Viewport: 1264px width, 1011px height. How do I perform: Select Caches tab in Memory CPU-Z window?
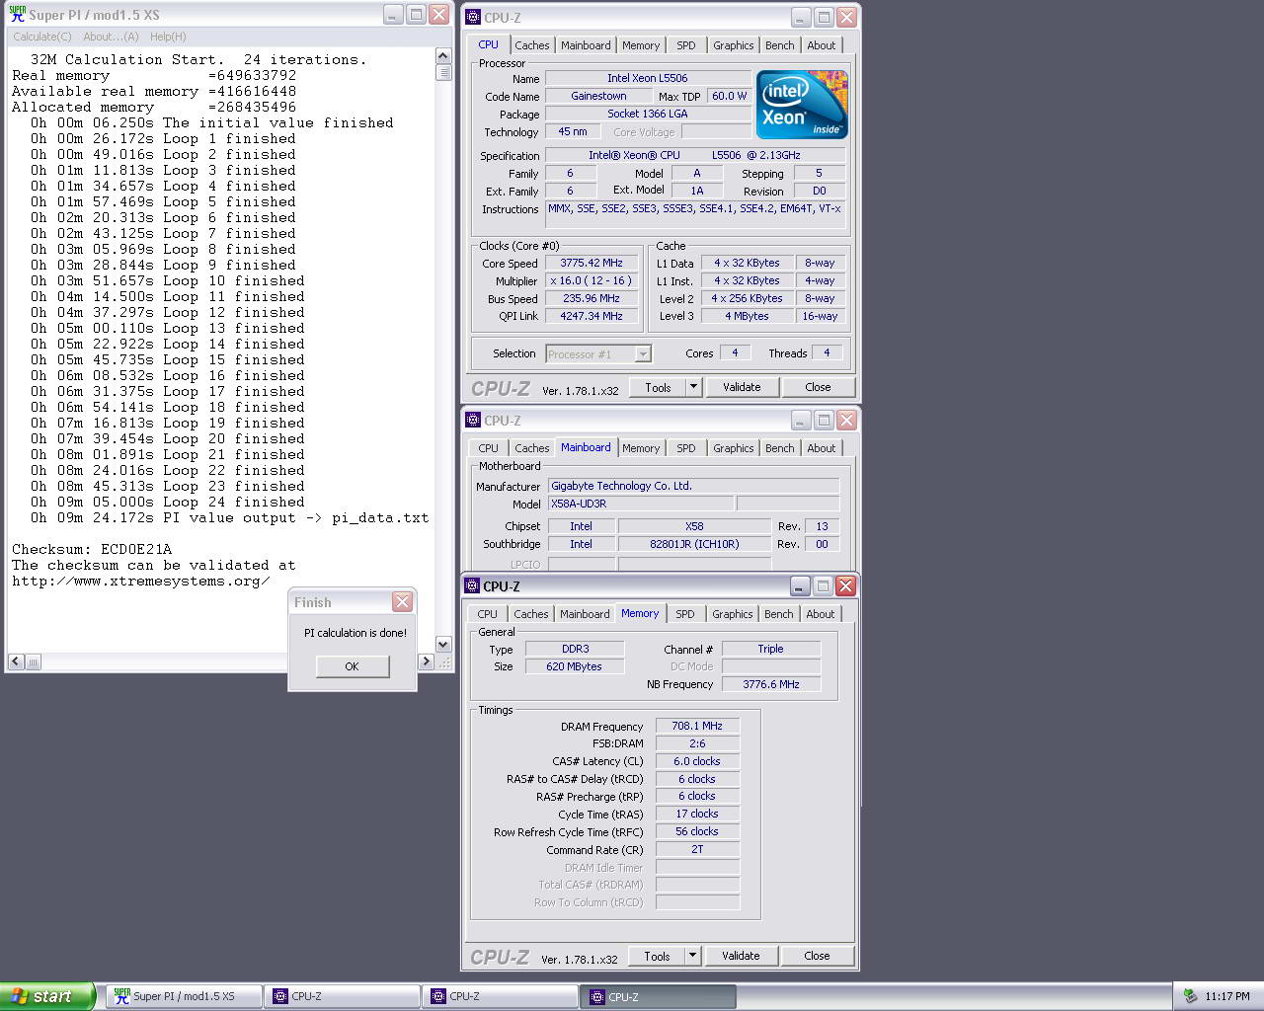[x=531, y=614]
